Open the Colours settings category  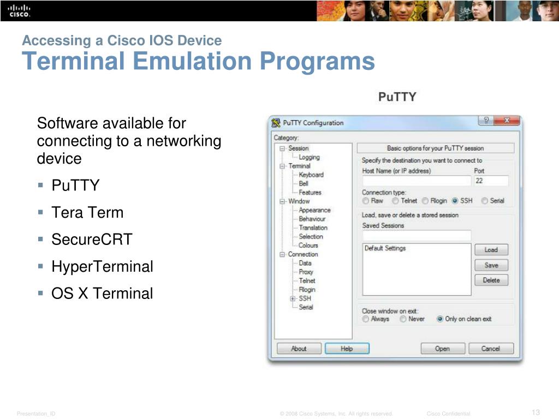tap(308, 246)
